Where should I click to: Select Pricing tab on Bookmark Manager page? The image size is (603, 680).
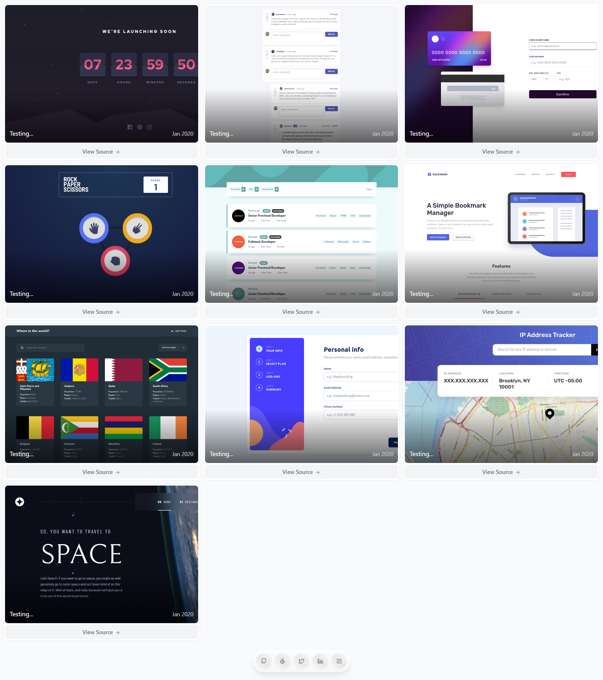[x=535, y=175]
